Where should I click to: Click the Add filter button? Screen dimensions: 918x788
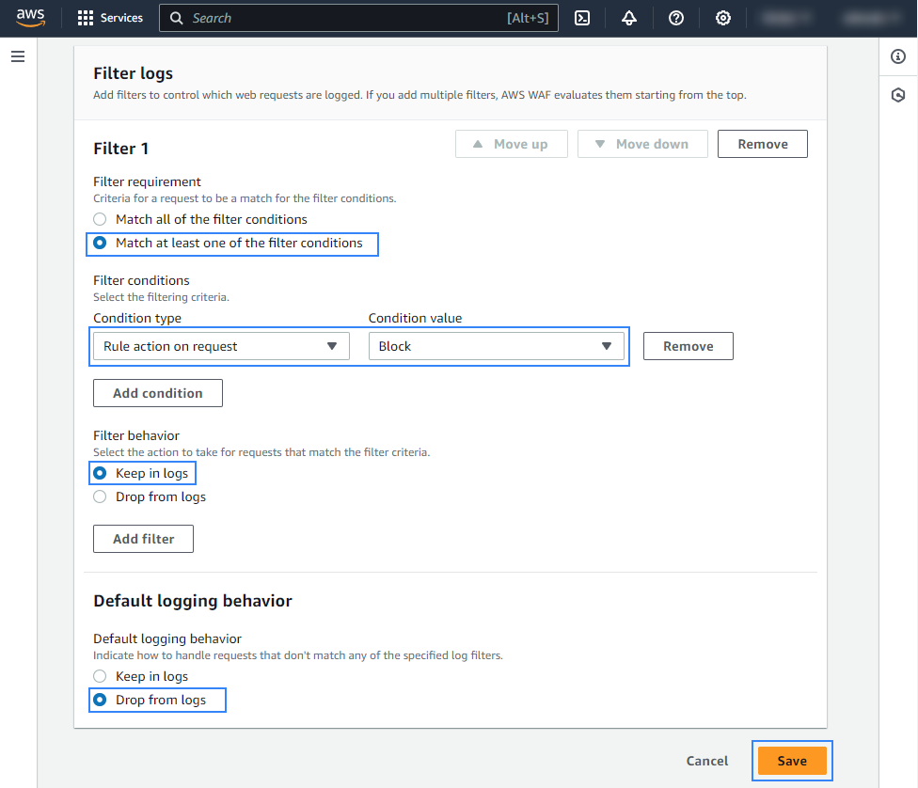click(x=143, y=539)
